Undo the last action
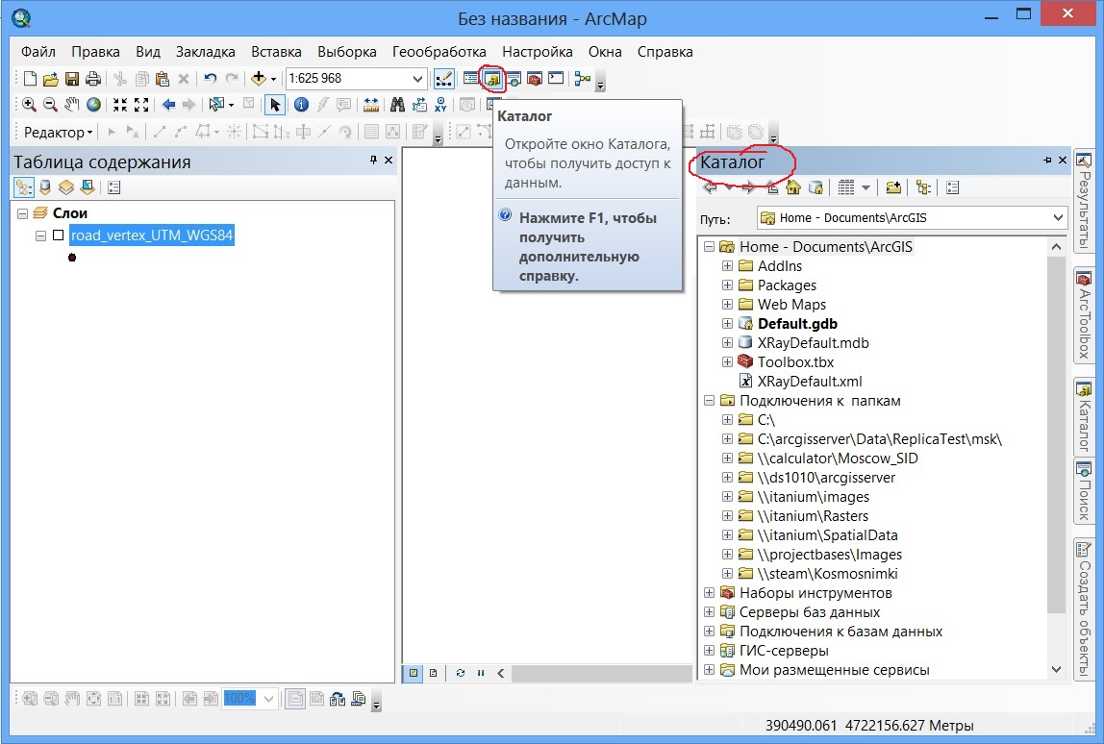Viewport: 1104px width, 744px height. [x=210, y=79]
